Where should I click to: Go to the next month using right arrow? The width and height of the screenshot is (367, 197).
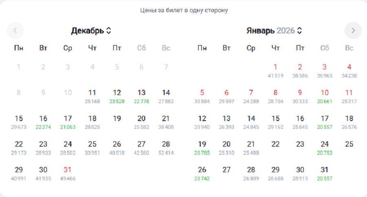click(x=353, y=30)
